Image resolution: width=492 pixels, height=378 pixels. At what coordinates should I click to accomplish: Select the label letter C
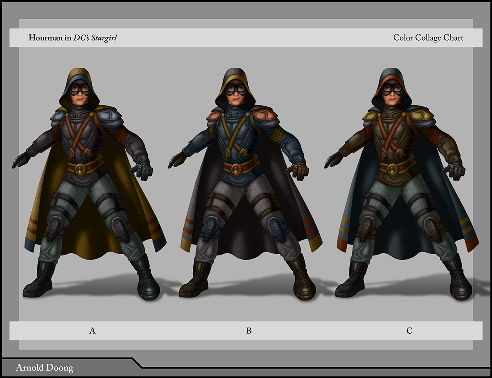pos(409,331)
